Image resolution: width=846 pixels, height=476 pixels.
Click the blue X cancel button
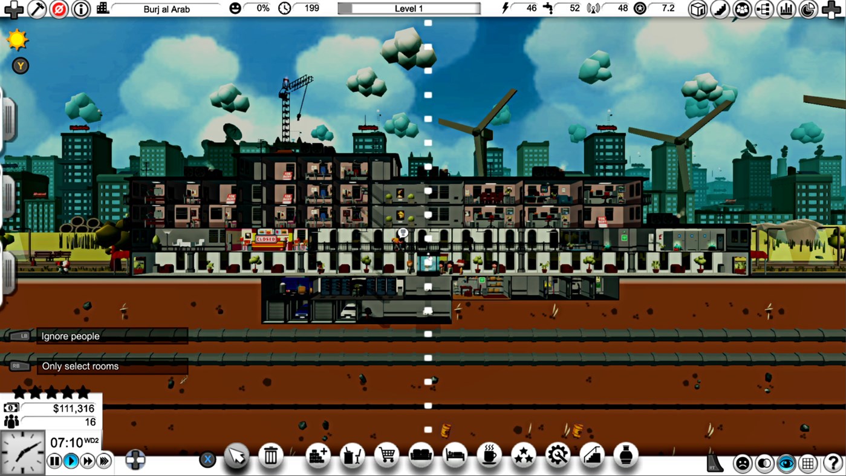pyautogui.click(x=207, y=460)
